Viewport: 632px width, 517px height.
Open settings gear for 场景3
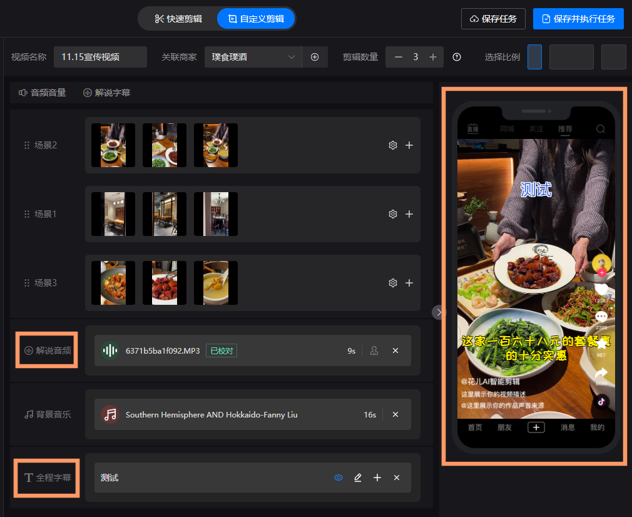393,283
